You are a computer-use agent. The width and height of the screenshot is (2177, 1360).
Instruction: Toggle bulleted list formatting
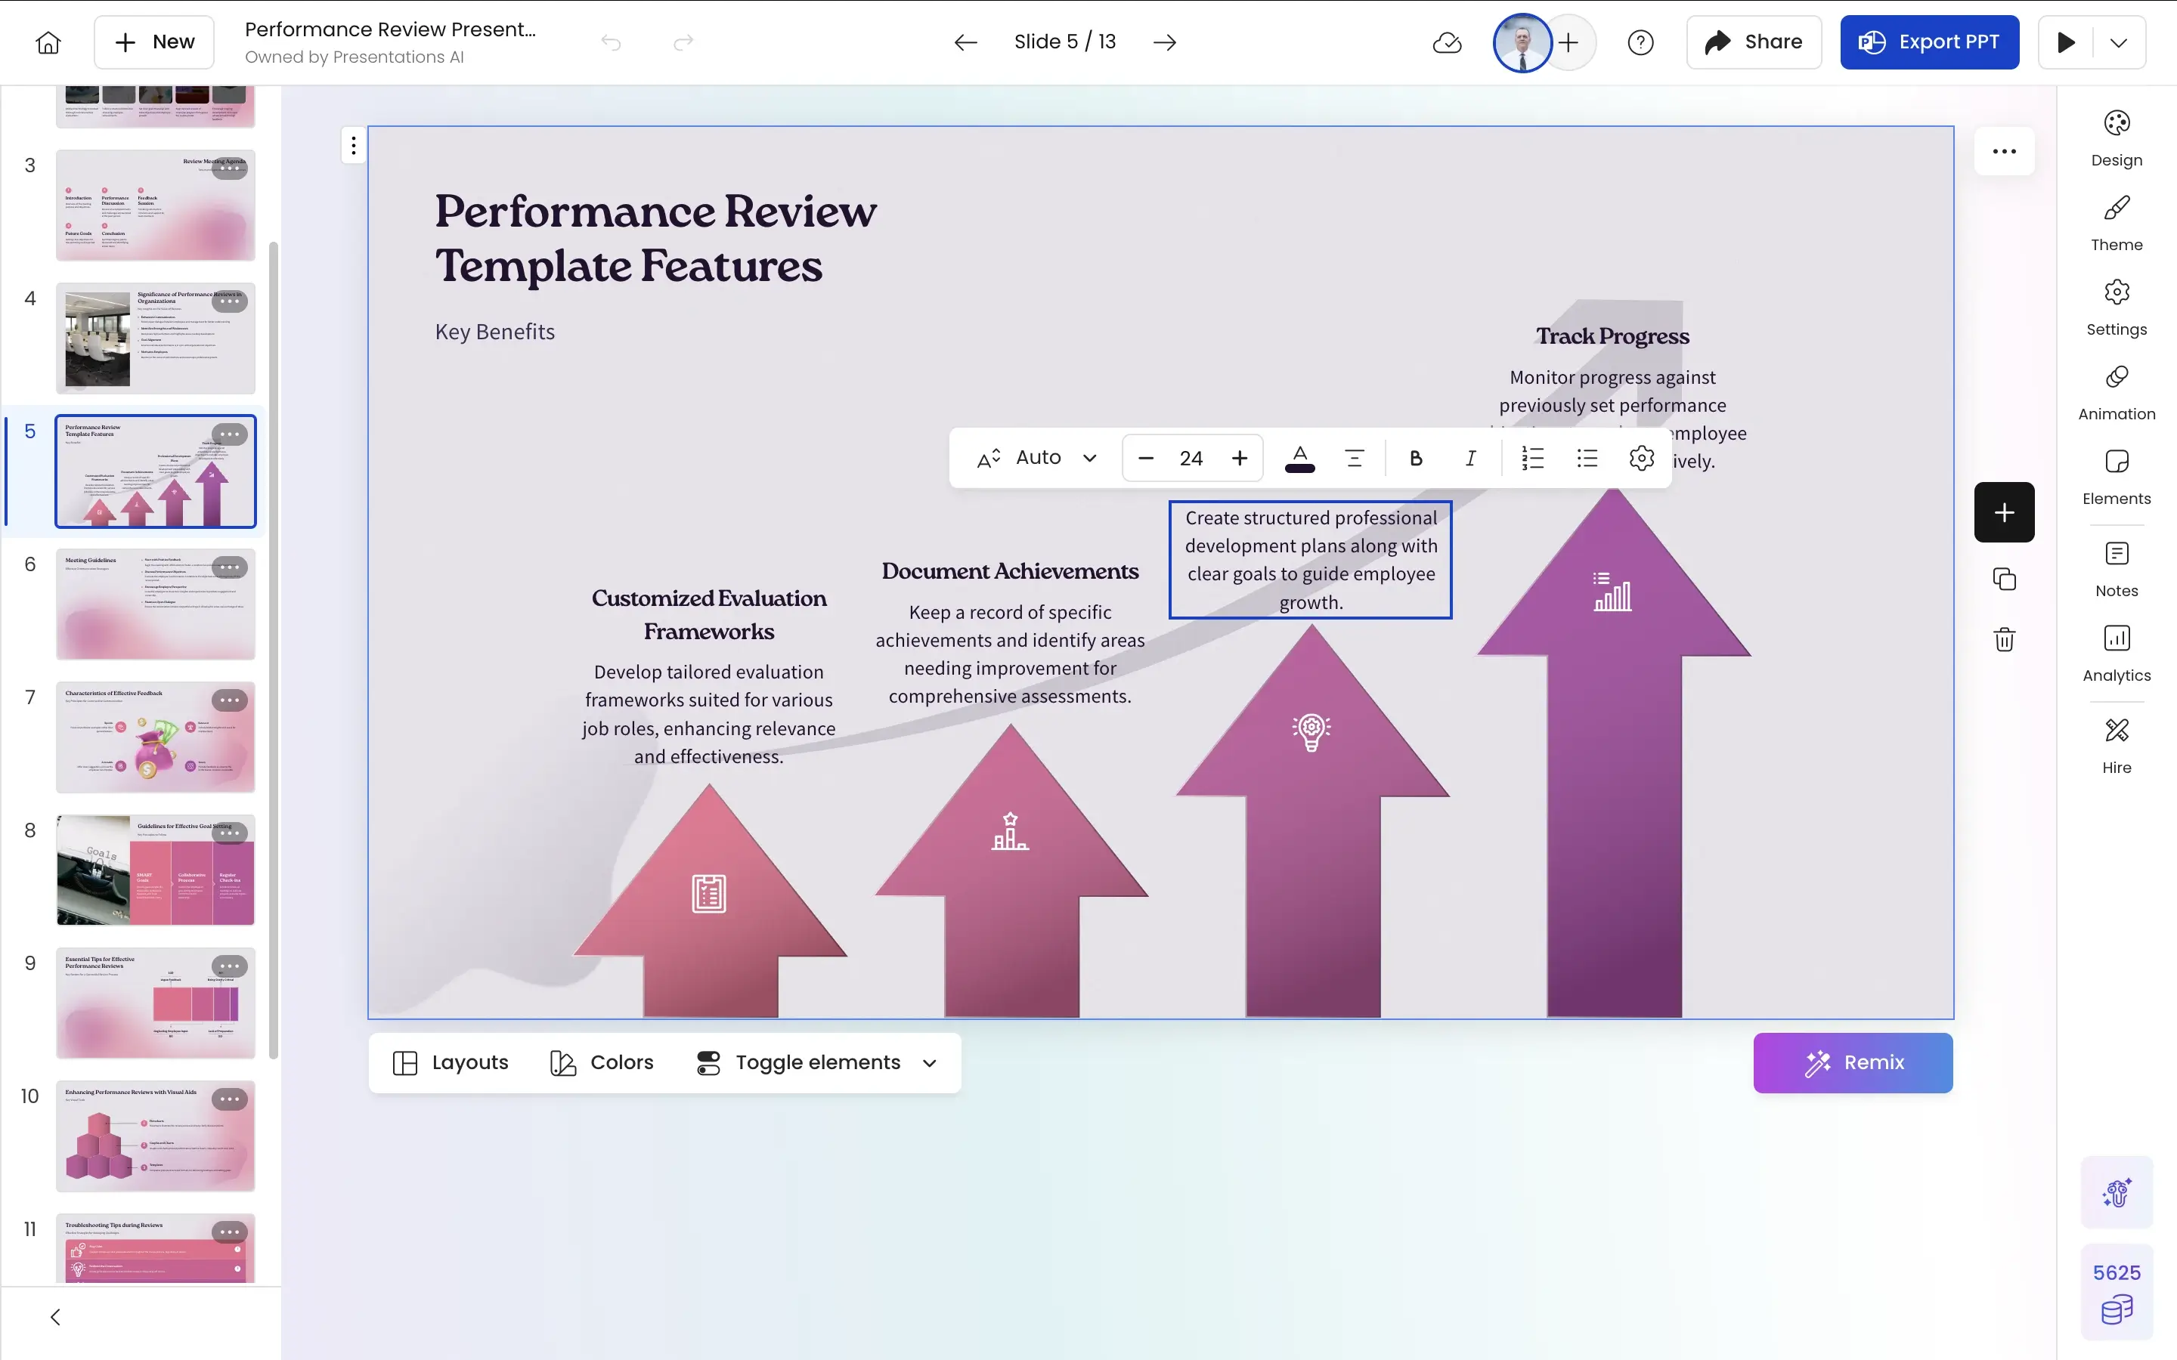(1587, 458)
